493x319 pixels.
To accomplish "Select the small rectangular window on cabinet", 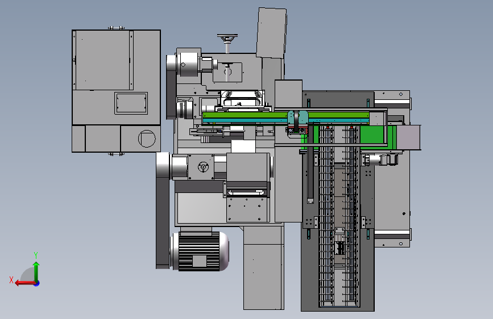I will pyautogui.click(x=131, y=103).
